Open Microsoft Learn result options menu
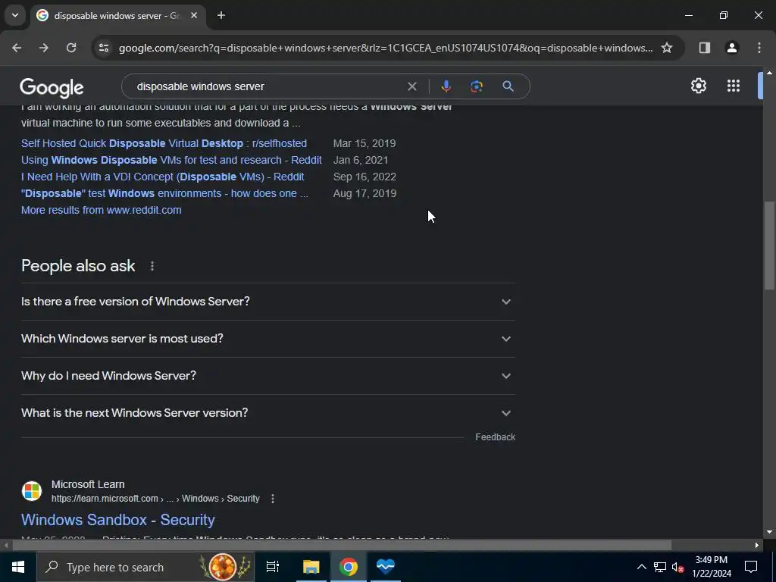The height and width of the screenshot is (582, 776). [x=272, y=499]
